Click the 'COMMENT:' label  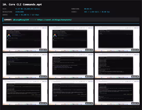8,20
